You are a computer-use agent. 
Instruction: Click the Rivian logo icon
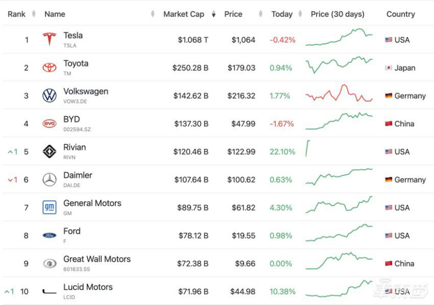tap(49, 152)
